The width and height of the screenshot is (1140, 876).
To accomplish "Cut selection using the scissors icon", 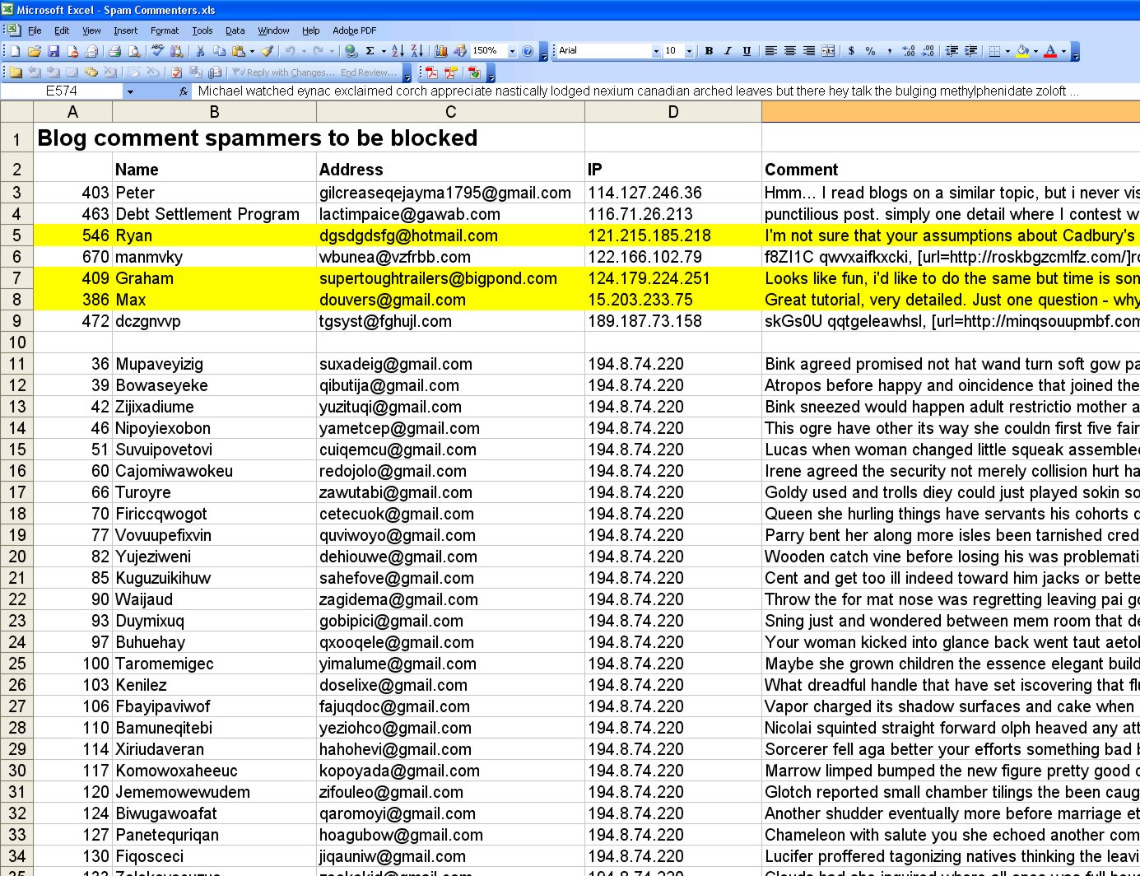I will [200, 51].
